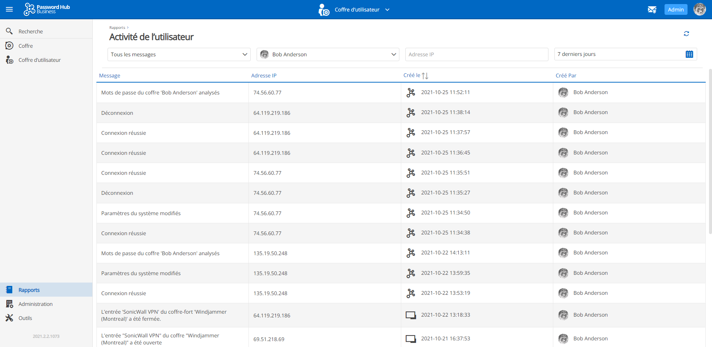The height and width of the screenshot is (347, 712).
Task: Sort by the Message column header
Action: pos(110,76)
